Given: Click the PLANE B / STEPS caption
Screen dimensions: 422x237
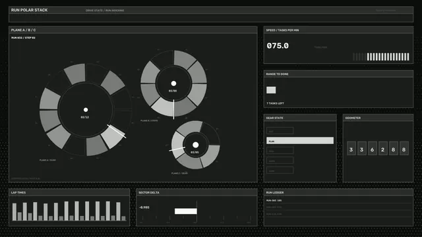Looking at the screenshot, I should [149, 120].
